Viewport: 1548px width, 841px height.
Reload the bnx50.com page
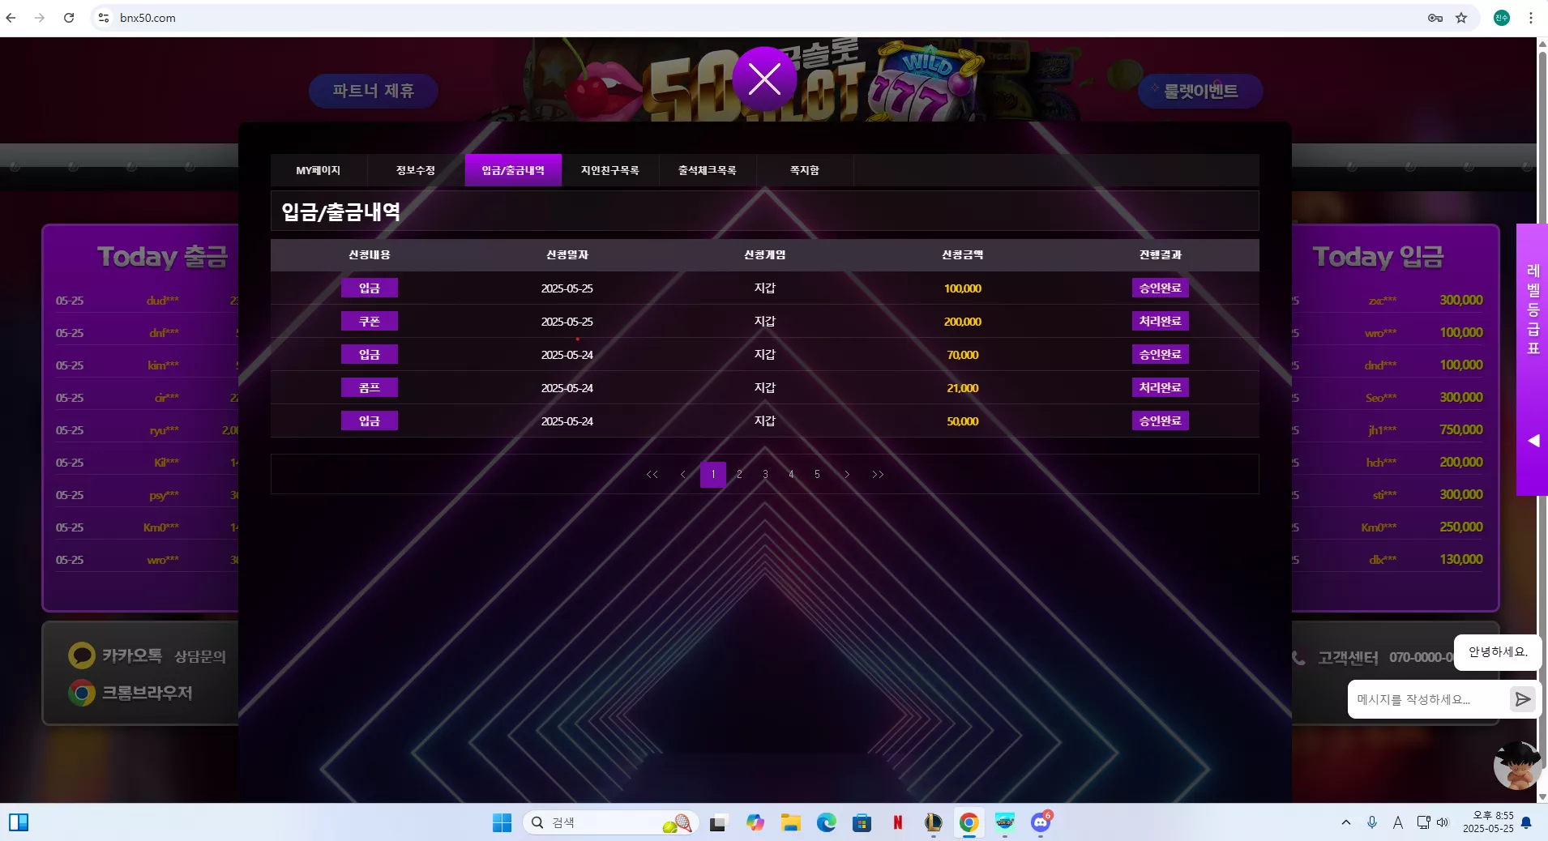(x=69, y=18)
